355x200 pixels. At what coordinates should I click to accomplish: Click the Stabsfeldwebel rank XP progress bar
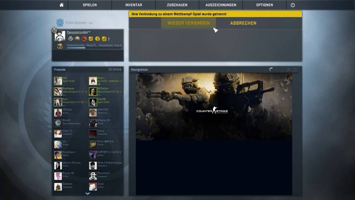point(94,48)
